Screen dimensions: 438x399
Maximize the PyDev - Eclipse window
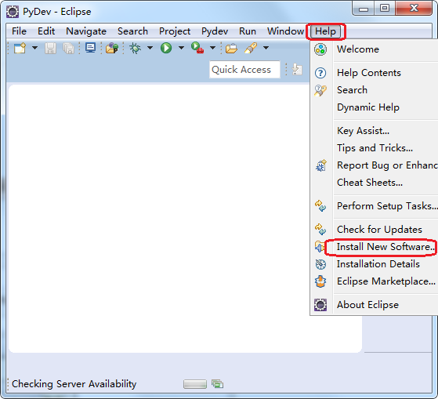(385, 8)
